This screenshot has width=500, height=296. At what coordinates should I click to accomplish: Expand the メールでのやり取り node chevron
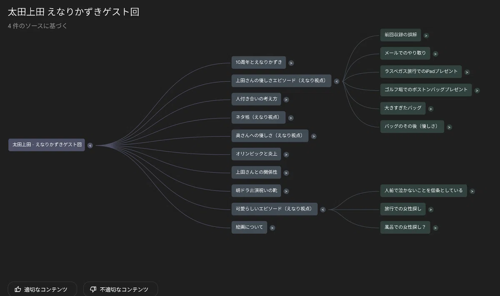coord(435,54)
